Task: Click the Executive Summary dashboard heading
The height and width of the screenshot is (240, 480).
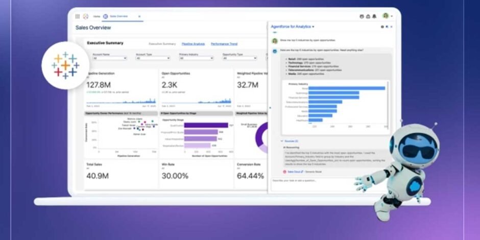Action: point(105,43)
